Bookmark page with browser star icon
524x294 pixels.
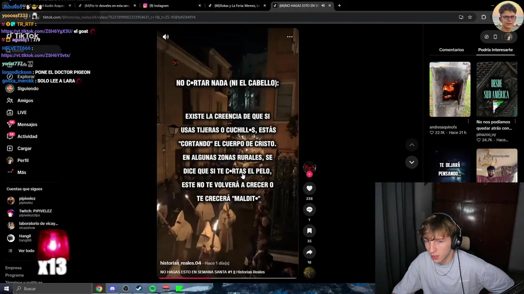point(470,17)
